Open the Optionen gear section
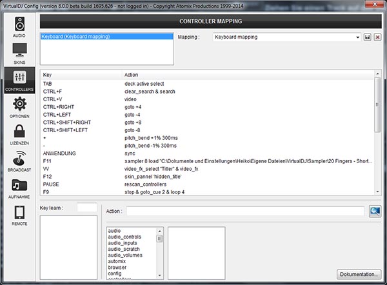This screenshot has width=387, height=285. pos(19,107)
